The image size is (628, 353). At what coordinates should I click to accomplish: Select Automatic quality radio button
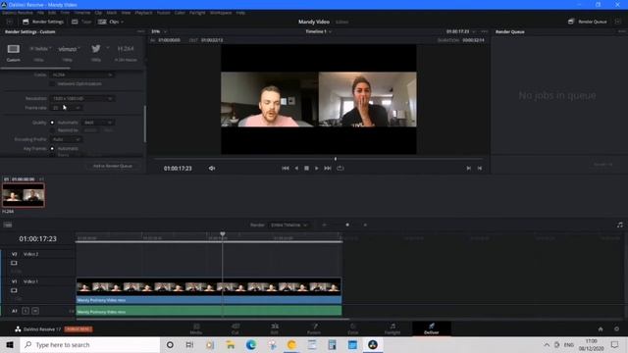(x=52, y=123)
